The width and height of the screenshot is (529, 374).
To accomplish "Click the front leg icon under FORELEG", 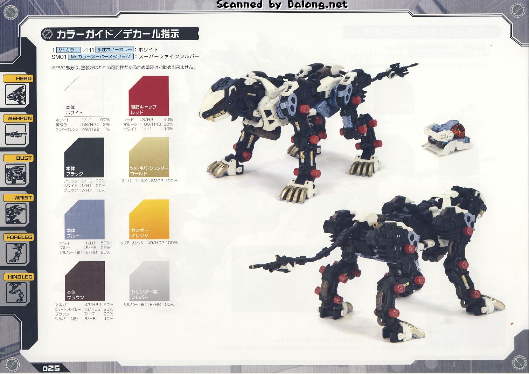I will [16, 253].
